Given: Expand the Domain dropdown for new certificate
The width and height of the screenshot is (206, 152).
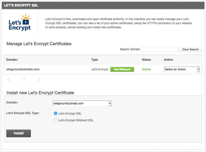Looking at the screenshot, I should click(82, 103).
